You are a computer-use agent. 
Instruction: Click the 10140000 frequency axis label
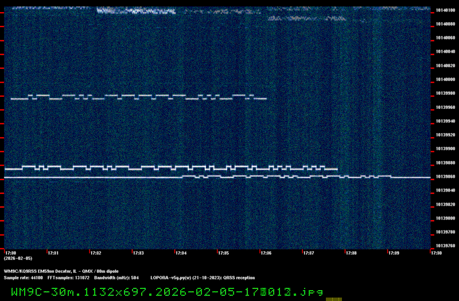445,80
